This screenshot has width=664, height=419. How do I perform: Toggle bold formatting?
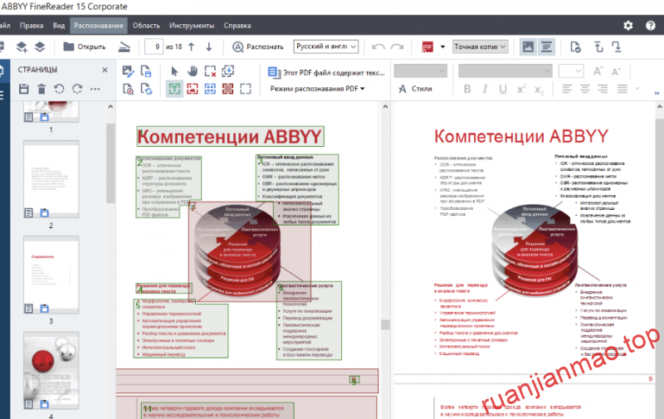coord(467,89)
